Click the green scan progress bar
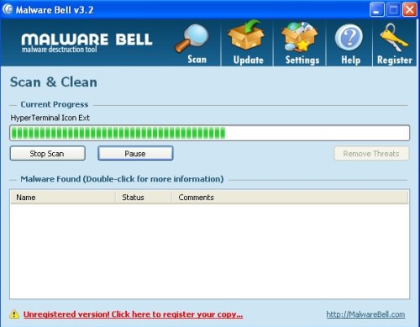This screenshot has width=420, height=327. click(210, 133)
